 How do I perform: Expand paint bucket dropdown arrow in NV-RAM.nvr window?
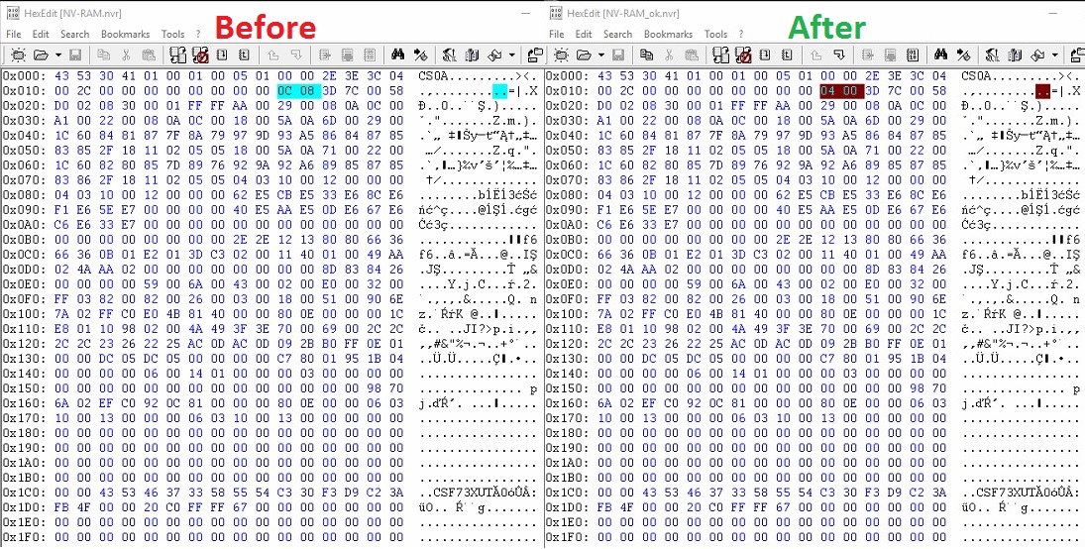pyautogui.click(x=512, y=55)
